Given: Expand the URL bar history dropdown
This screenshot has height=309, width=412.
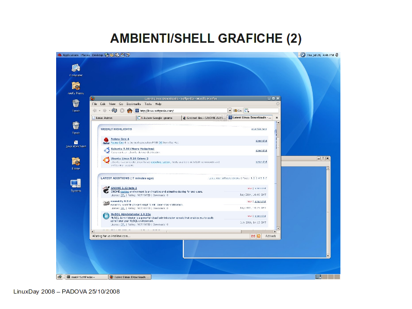Looking at the screenshot, I should pos(230,110).
